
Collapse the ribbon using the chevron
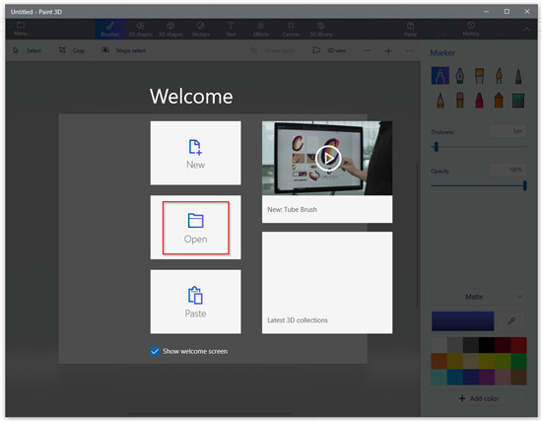(x=526, y=30)
